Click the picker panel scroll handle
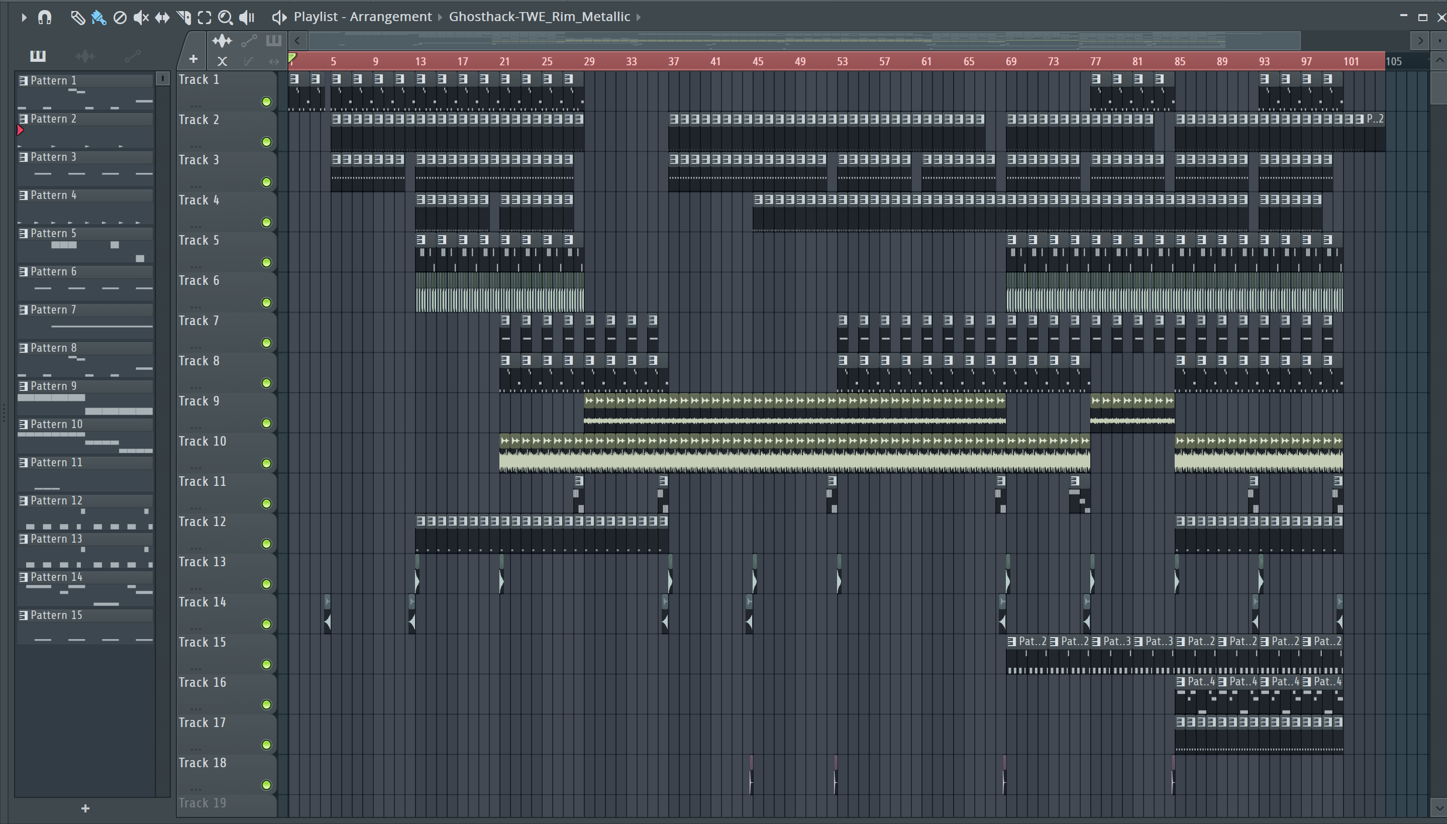The height and width of the screenshot is (824, 1447). point(162,78)
